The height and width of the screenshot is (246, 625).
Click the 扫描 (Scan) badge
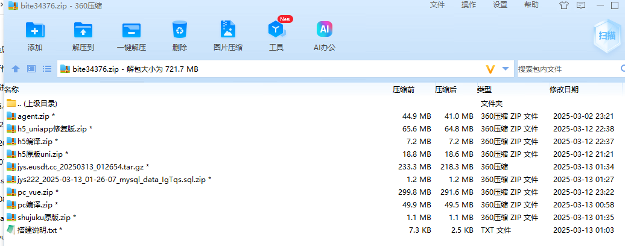(606, 36)
